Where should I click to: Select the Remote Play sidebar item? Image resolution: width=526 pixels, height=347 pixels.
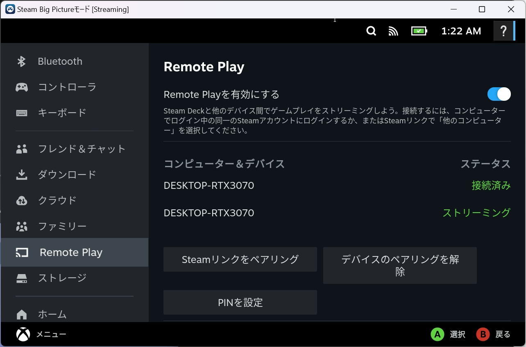click(x=75, y=252)
